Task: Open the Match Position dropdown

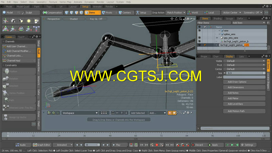Action: coord(176,13)
